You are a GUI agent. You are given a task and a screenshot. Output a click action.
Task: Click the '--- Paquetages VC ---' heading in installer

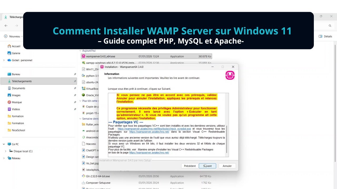pyautogui.click(x=126, y=122)
